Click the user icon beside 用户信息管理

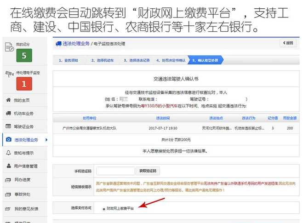point(9,166)
